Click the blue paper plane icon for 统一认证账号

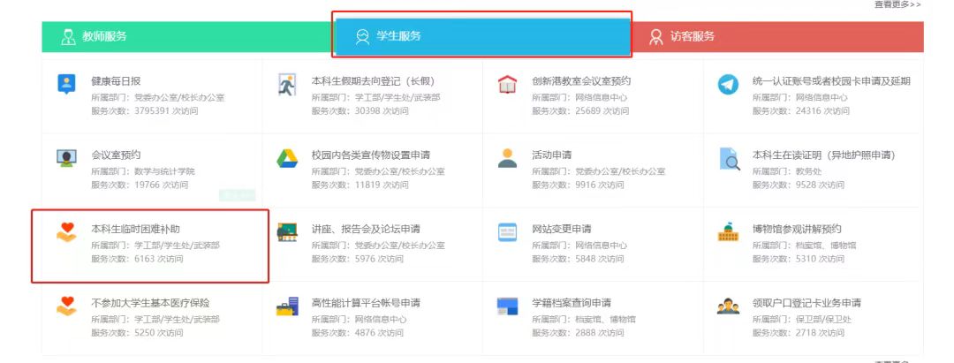coord(728,85)
